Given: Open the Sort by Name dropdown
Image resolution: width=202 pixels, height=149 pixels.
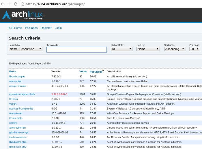Looking at the screenshot, I should tap(148, 49).
